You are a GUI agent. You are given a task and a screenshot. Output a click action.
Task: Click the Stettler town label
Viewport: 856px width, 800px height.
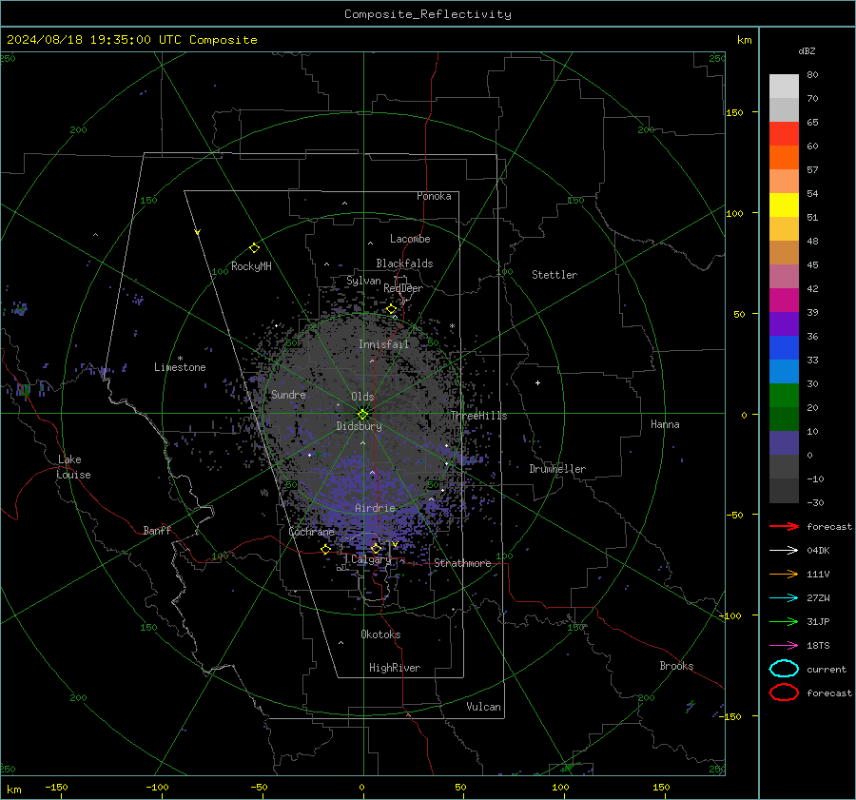[554, 275]
